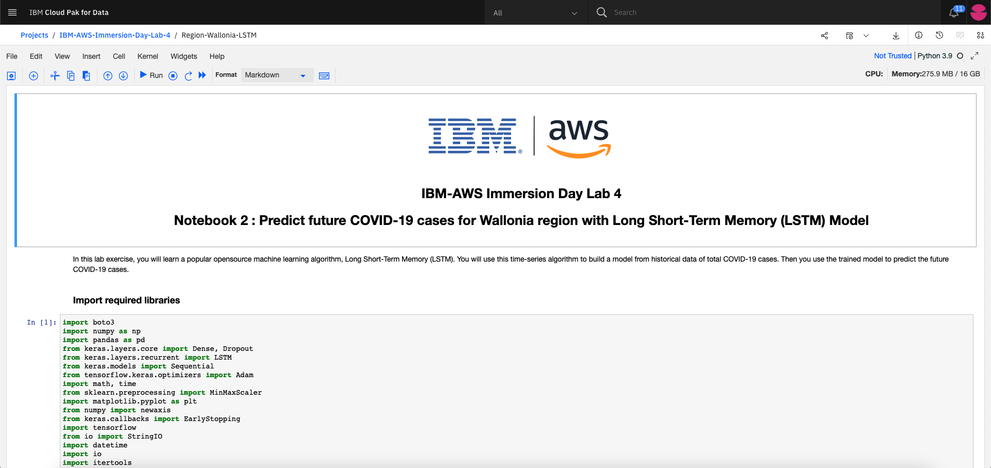Viewport: 991px width, 468px height.
Task: Open the notifications bell icon
Action: (954, 12)
